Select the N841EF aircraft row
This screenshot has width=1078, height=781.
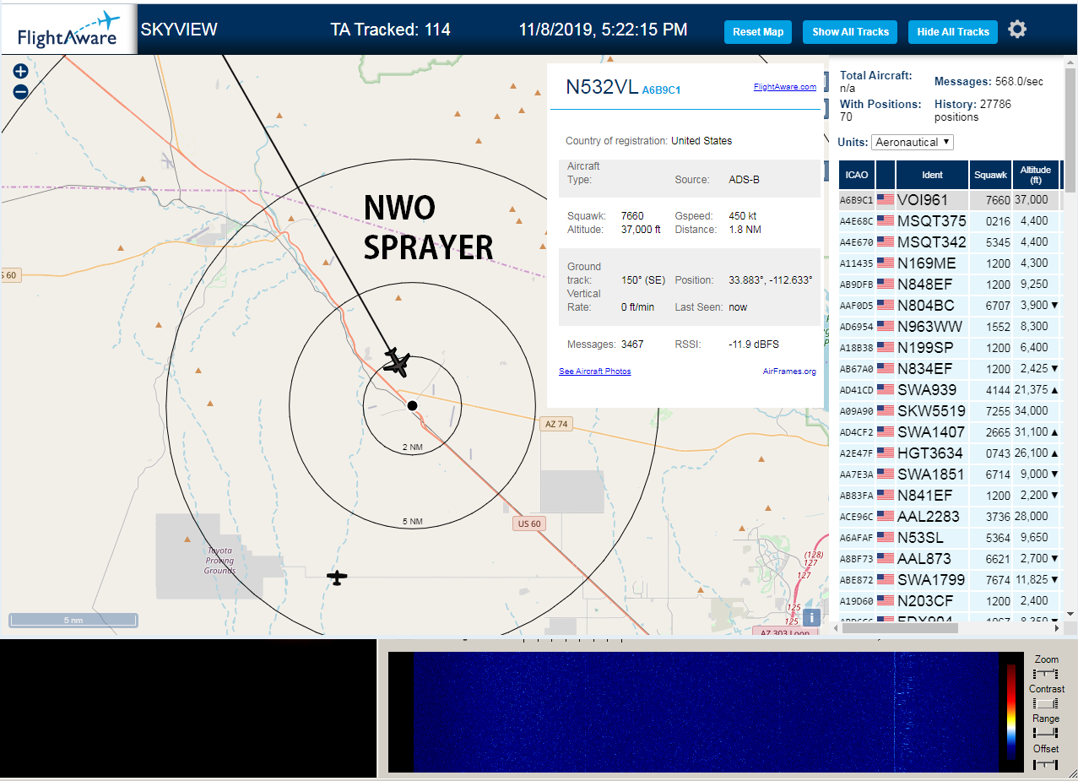950,496
